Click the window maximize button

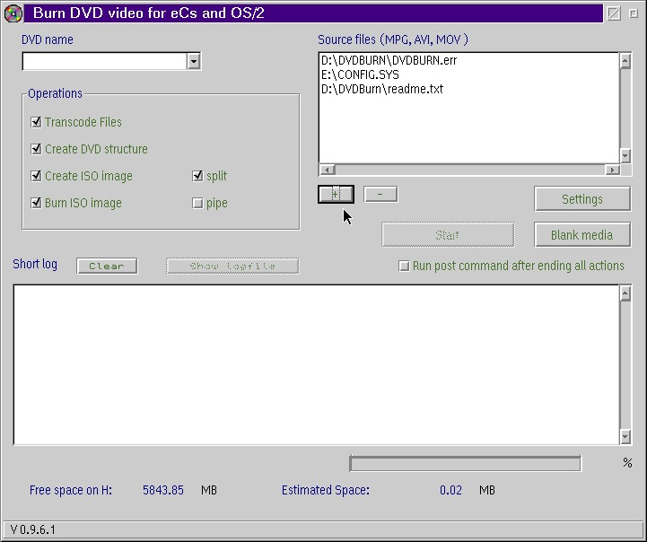(x=634, y=13)
